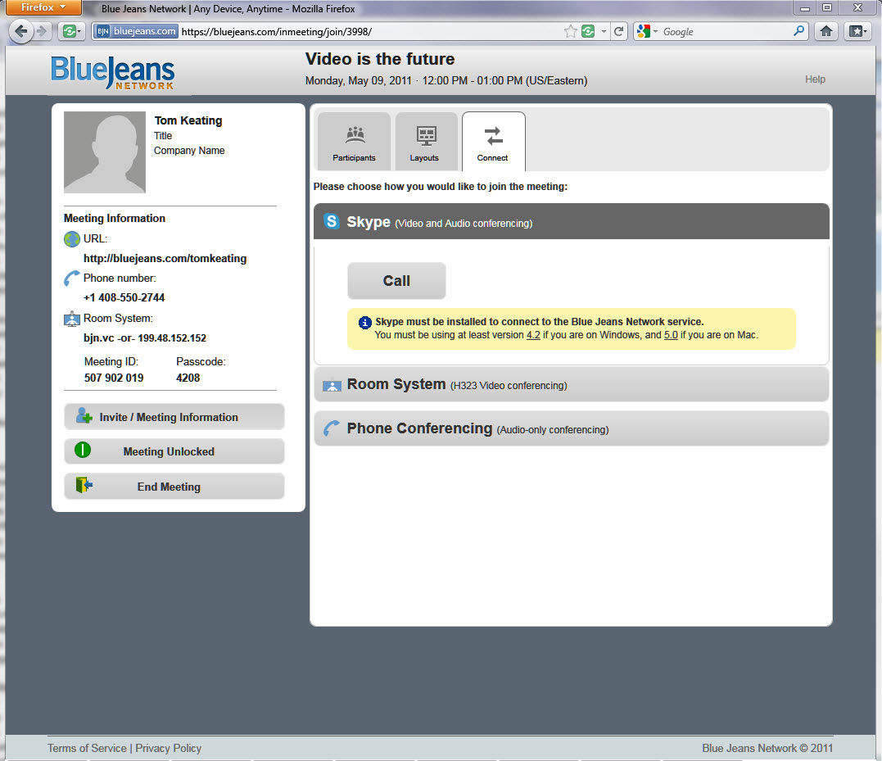
Task: Switch to the Layouts tab
Action: pos(425,142)
